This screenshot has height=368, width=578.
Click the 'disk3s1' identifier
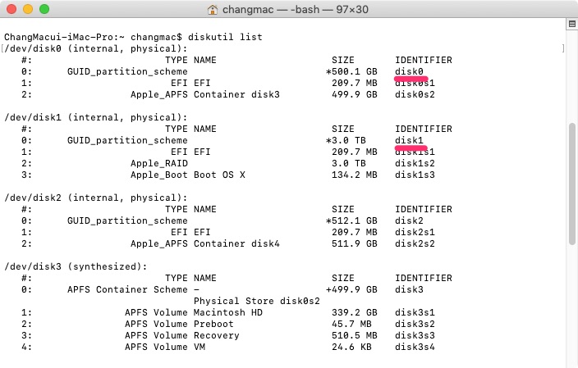tap(415, 312)
